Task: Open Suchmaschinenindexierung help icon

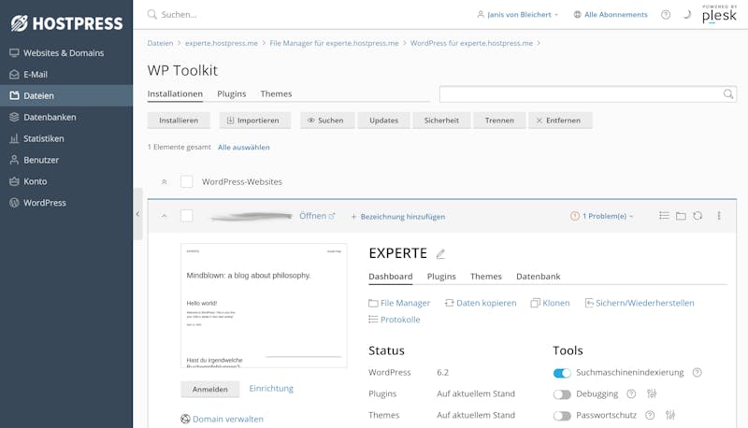Action: [x=697, y=372]
